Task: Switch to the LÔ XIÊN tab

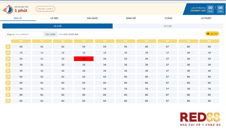Action: (54, 18)
